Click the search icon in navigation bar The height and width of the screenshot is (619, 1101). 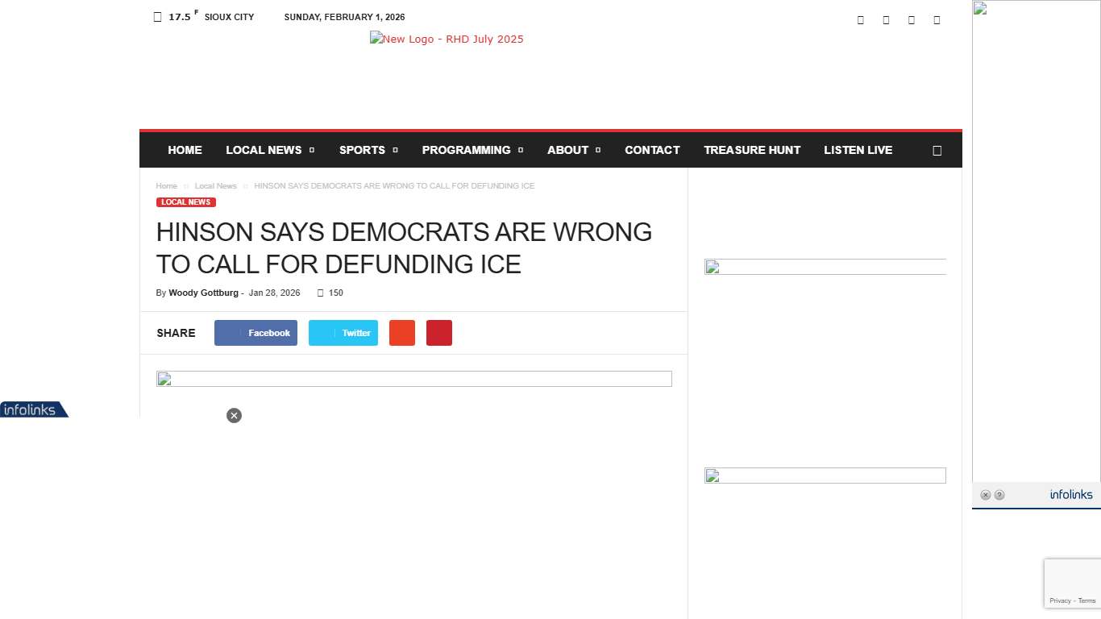(937, 151)
